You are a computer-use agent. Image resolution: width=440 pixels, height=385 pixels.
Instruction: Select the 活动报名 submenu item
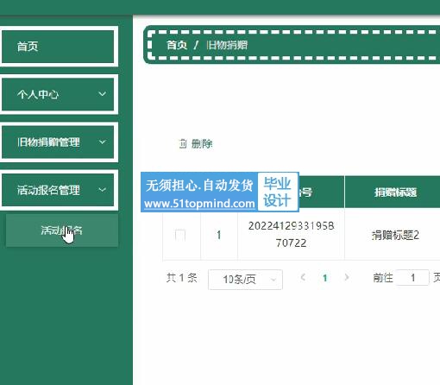click(62, 230)
